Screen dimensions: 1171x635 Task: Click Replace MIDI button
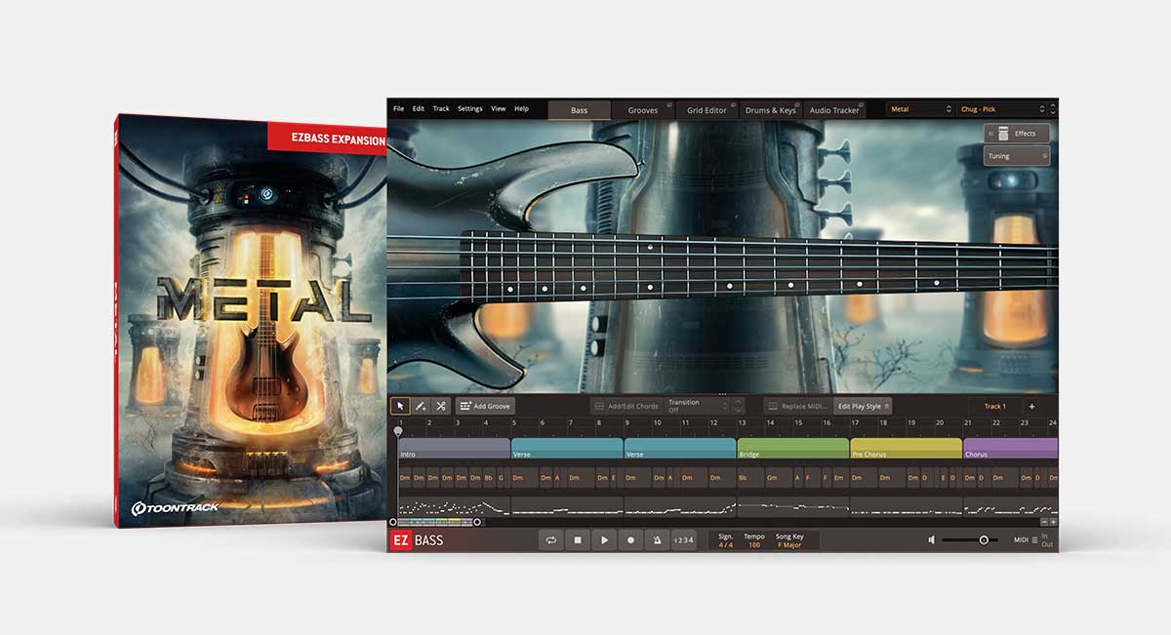coord(796,406)
